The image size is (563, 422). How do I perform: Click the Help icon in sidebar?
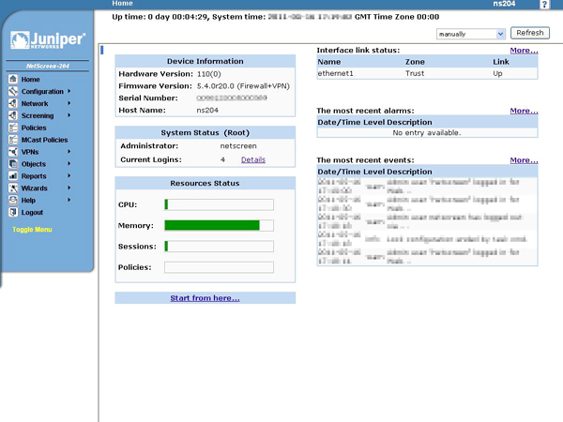click(x=13, y=200)
